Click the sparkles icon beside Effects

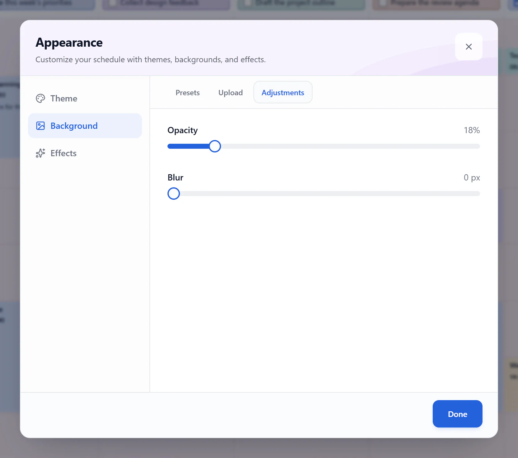(x=40, y=153)
